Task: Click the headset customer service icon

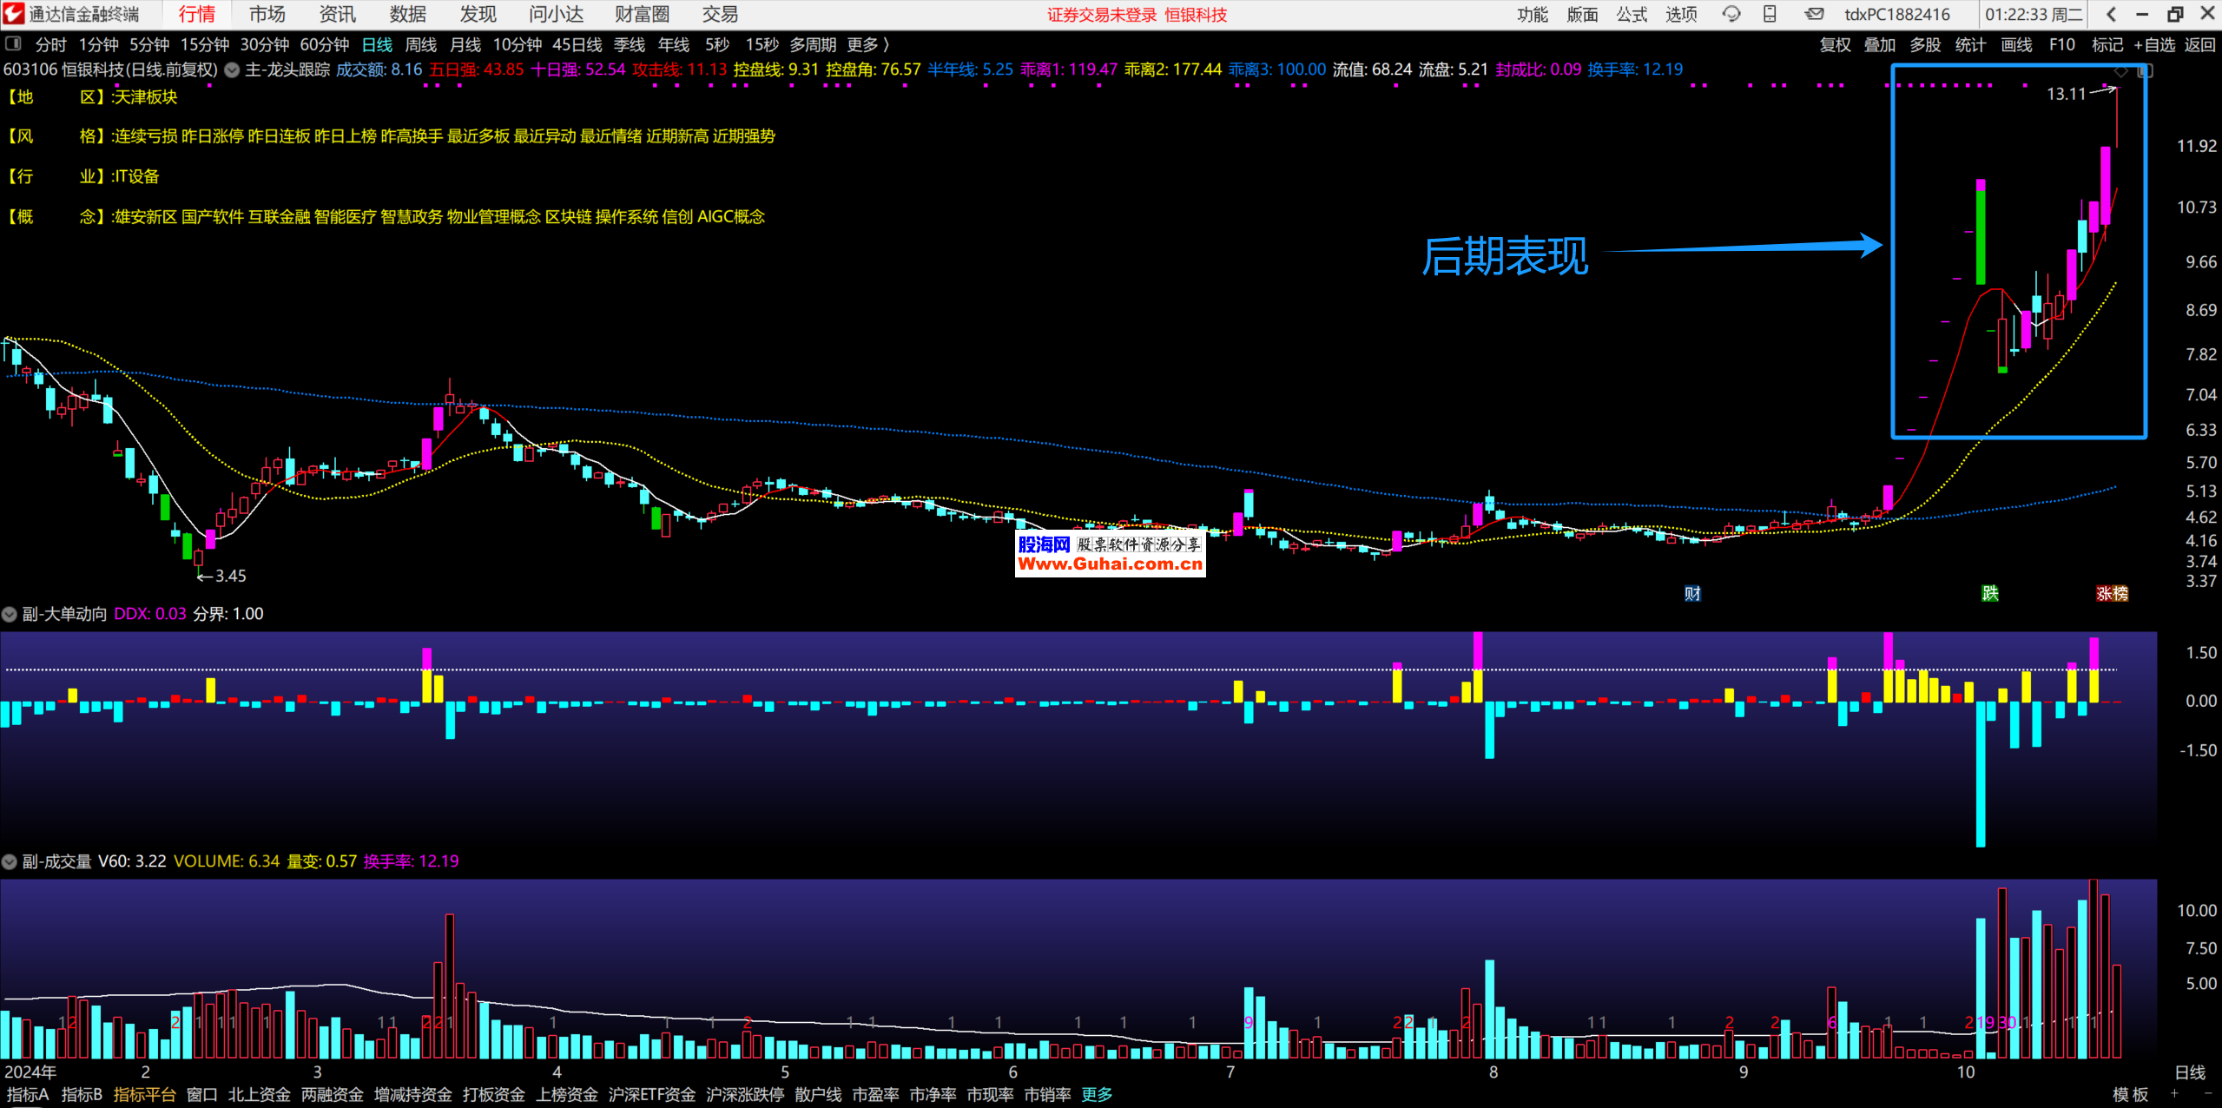Action: 1731,14
